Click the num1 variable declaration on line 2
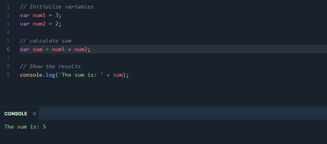327x144 pixels. (39, 15)
